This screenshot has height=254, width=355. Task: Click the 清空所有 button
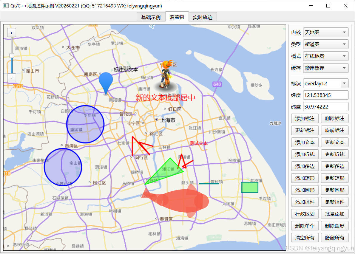(x=305, y=238)
